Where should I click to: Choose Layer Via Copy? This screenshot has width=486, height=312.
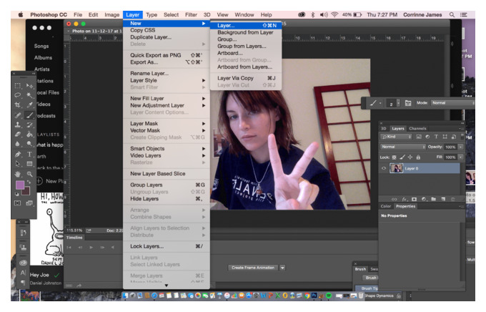tap(246, 78)
